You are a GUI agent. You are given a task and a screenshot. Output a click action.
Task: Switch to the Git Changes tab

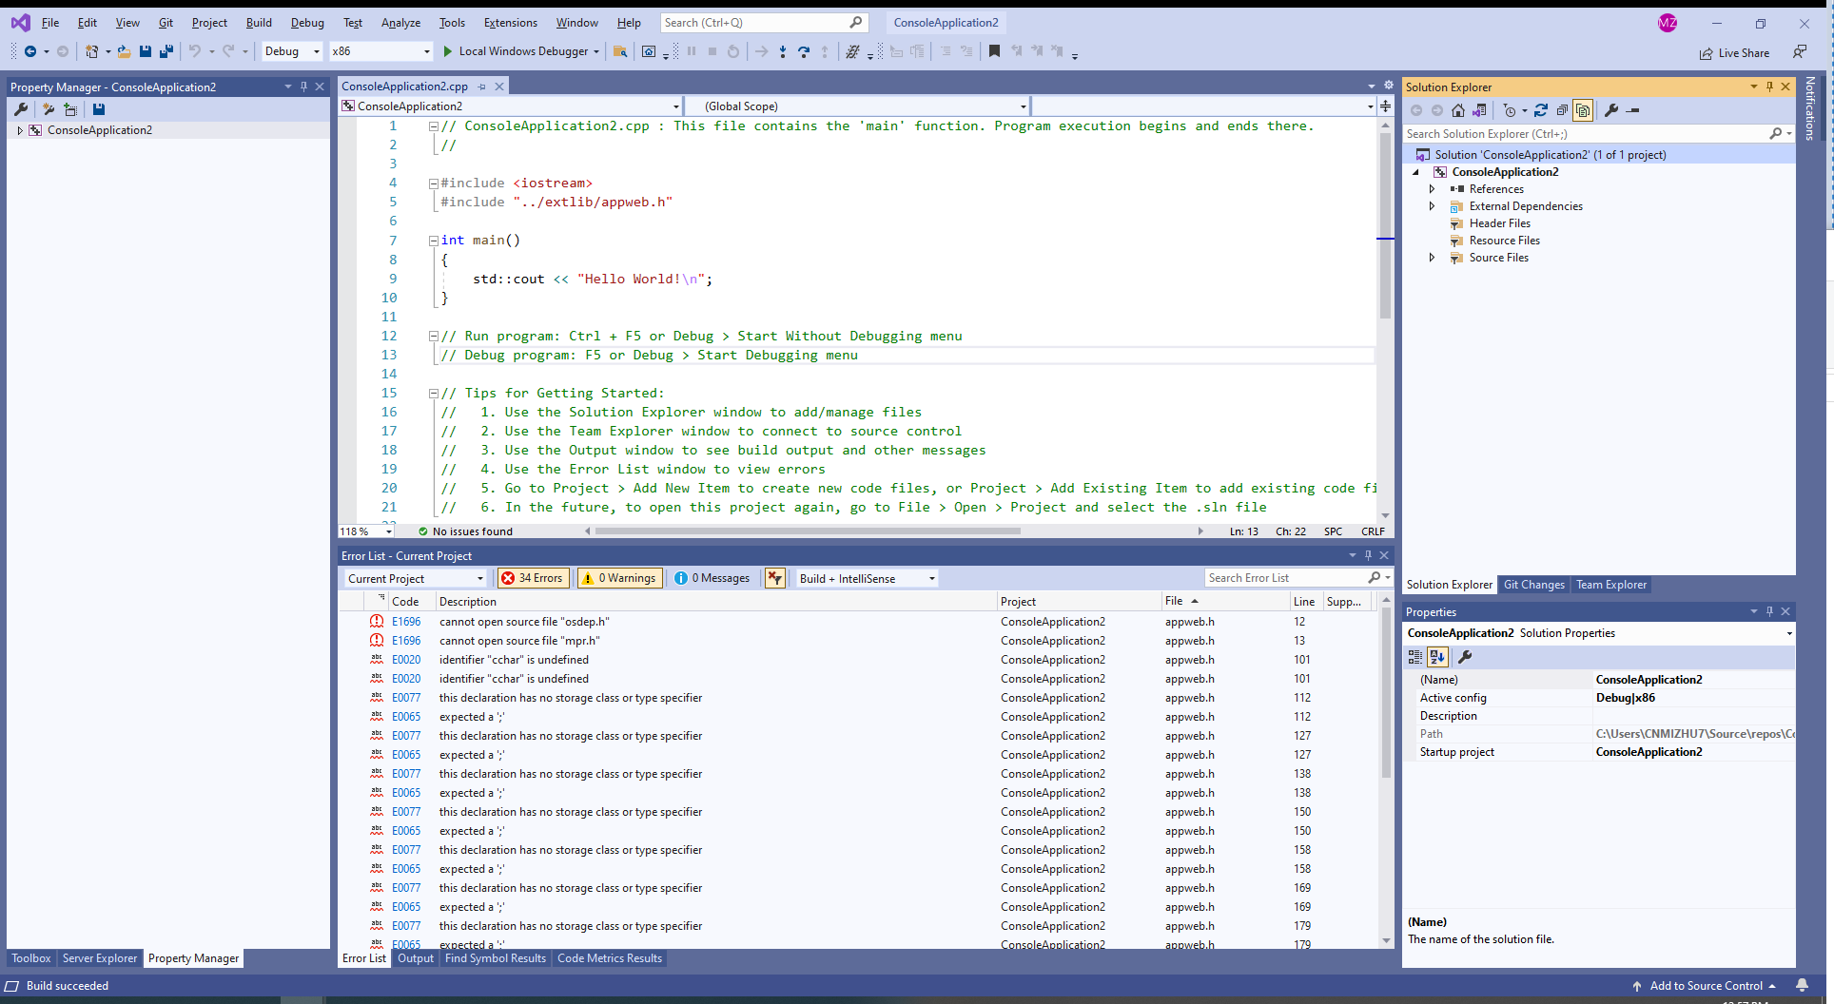[x=1533, y=585]
